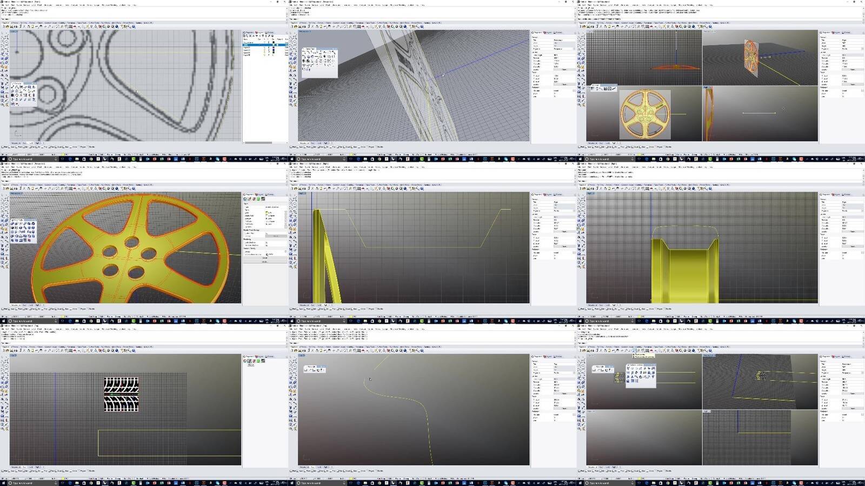The height and width of the screenshot is (486, 865).
Task: Toggle Grid Snap in status bar of rim-profile curve screenshot
Action: pyautogui.click(x=382, y=316)
